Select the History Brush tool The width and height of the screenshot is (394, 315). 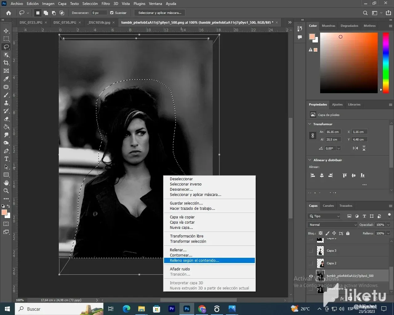click(6, 111)
